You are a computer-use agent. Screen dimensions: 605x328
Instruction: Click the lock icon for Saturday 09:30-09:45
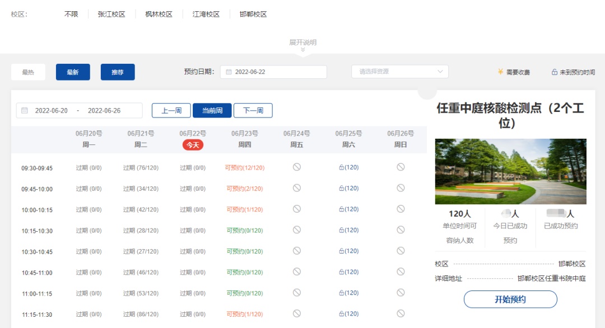(341, 167)
